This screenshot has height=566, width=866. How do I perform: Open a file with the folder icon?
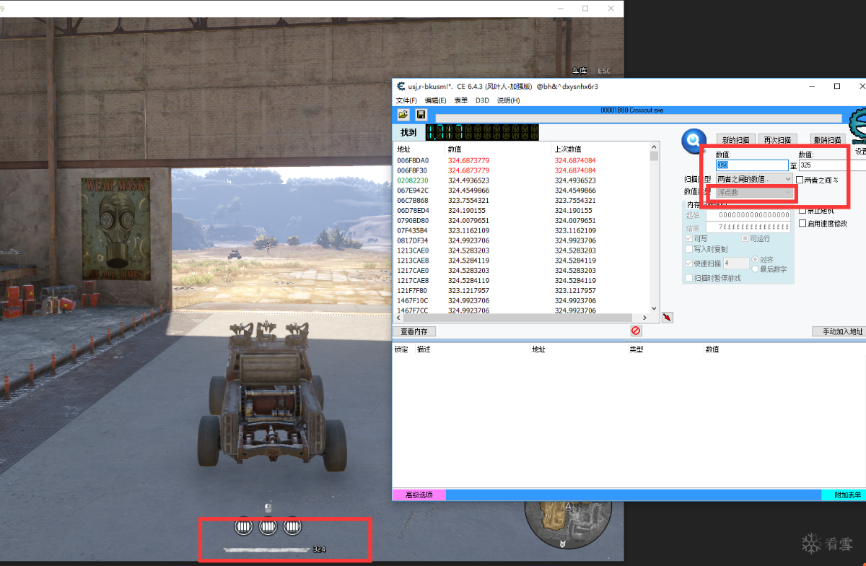pos(403,115)
